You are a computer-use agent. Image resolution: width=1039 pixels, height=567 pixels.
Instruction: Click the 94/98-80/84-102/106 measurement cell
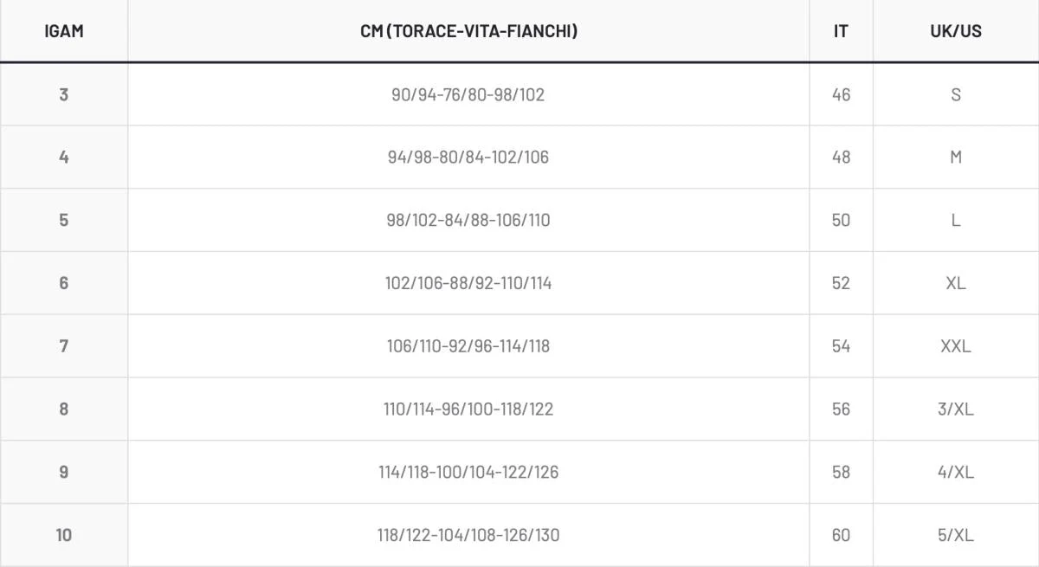pyautogui.click(x=468, y=157)
